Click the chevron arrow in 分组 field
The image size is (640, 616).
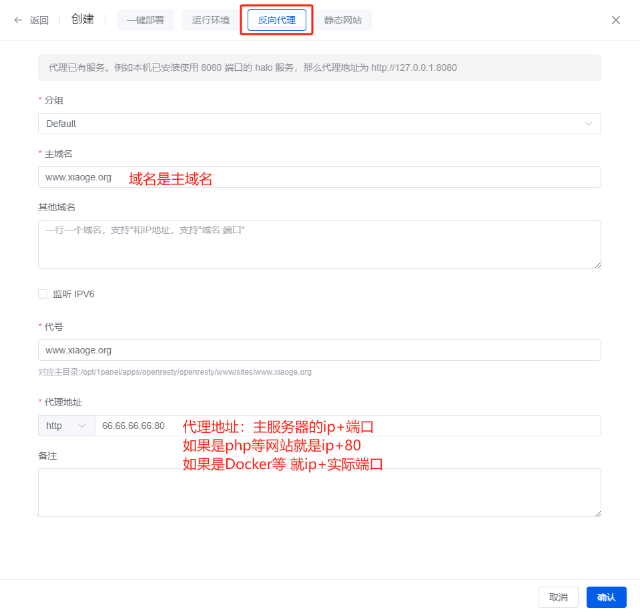[x=589, y=124]
